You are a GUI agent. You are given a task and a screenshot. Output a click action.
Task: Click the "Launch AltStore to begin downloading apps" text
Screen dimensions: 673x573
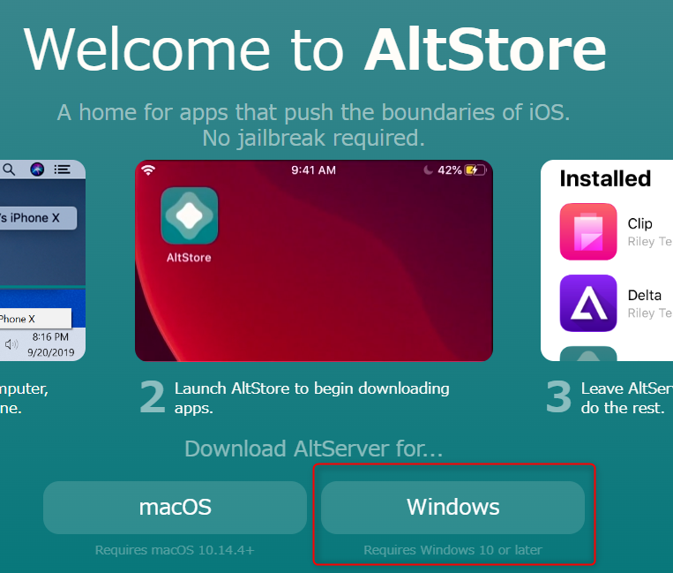[x=312, y=398]
